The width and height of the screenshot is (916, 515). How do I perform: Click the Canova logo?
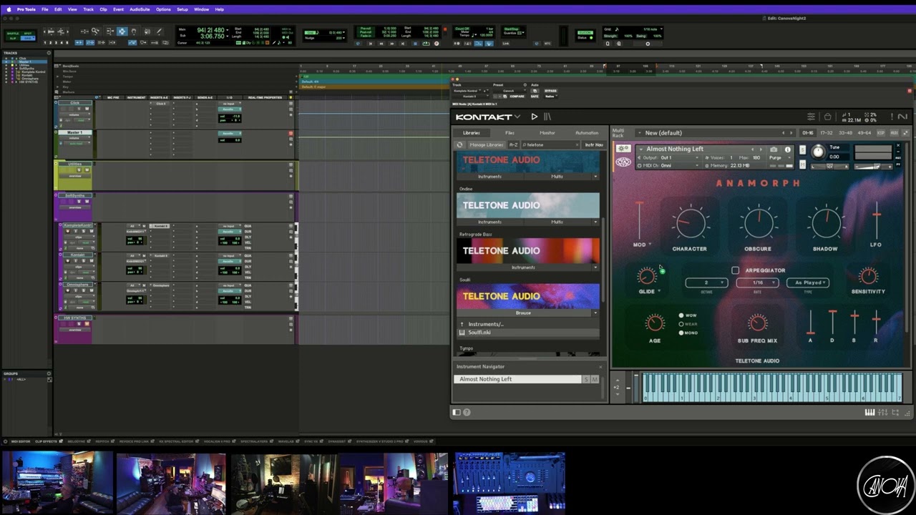[x=885, y=484]
